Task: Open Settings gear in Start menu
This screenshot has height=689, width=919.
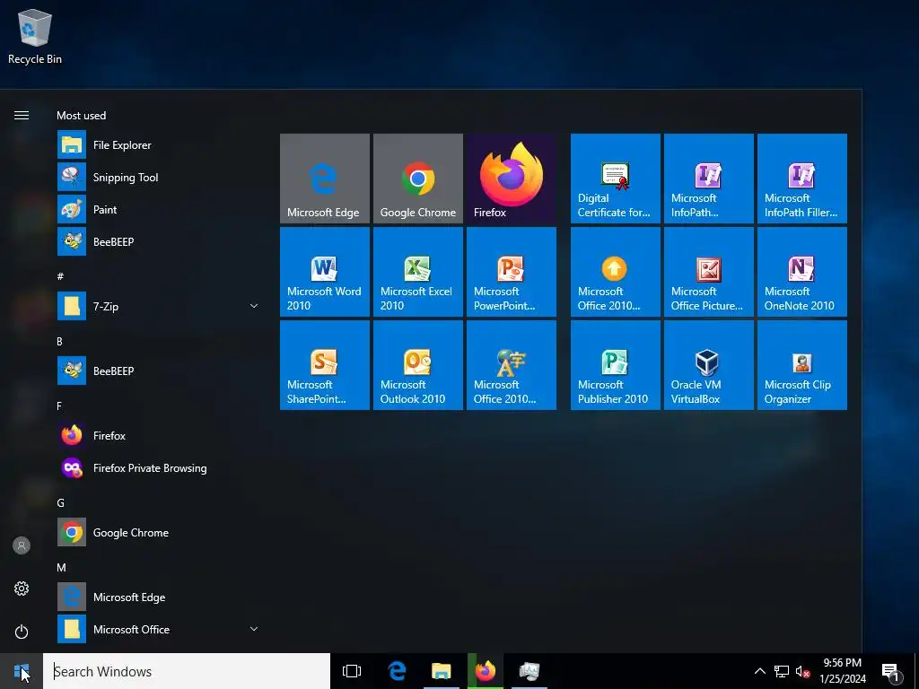Action: [x=22, y=589]
